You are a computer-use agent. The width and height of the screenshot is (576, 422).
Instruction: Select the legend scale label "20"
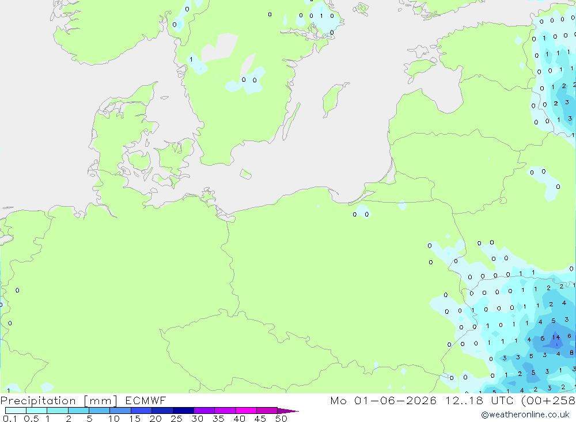(156, 419)
